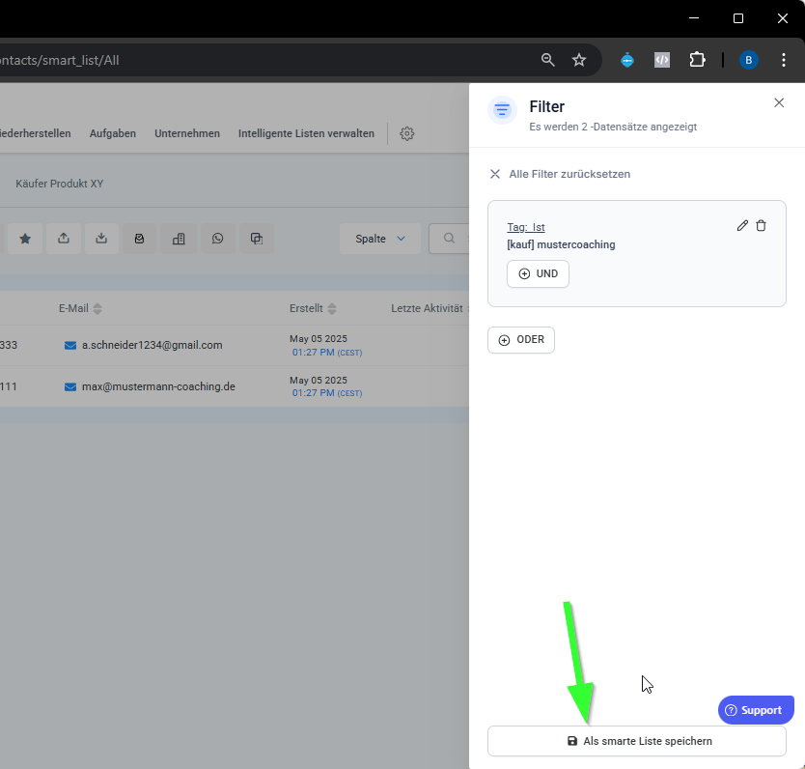Maximize the browser window
805x769 pixels.
738,18
